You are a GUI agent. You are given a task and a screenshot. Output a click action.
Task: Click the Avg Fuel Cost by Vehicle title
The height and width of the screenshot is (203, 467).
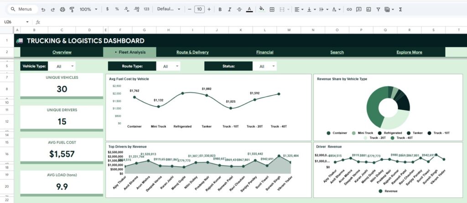(129, 79)
